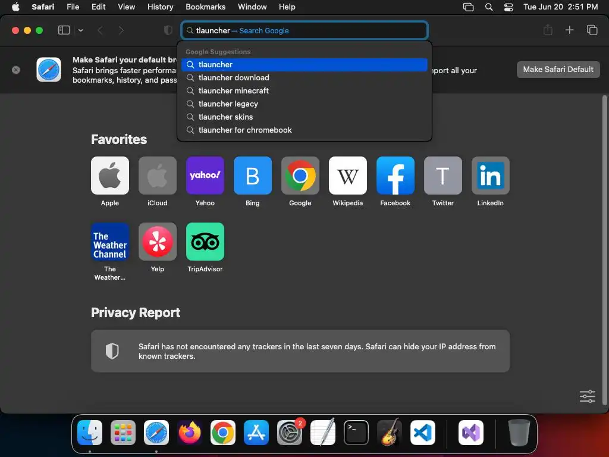Viewport: 609px width, 457px height.
Task: Open the View menu
Action: [126, 7]
